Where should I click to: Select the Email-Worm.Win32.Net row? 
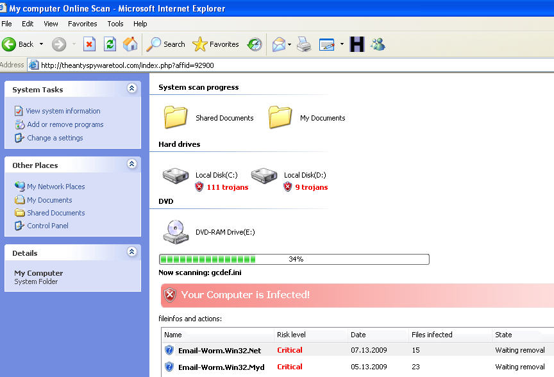pyautogui.click(x=358, y=350)
